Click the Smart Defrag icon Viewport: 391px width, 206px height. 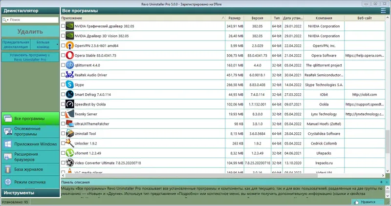[69, 94]
